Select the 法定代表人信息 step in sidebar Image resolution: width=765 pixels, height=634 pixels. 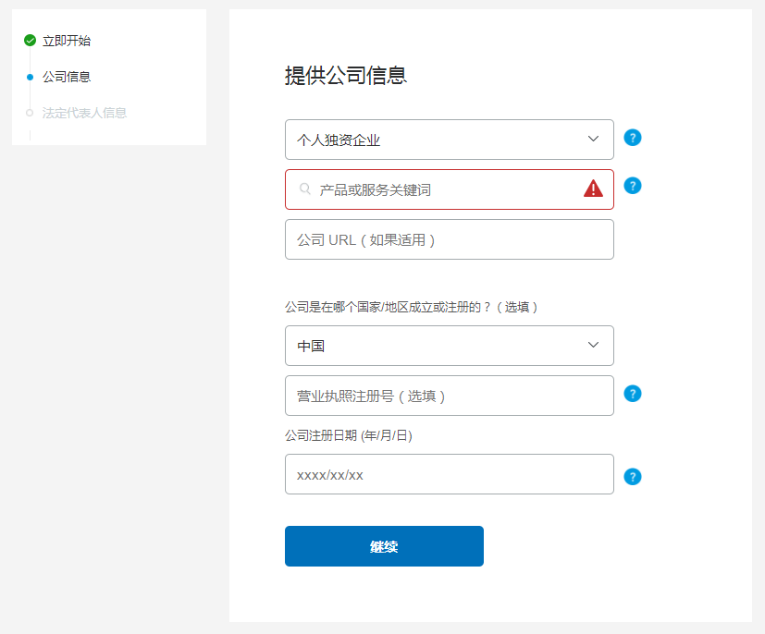pyautogui.click(x=84, y=113)
